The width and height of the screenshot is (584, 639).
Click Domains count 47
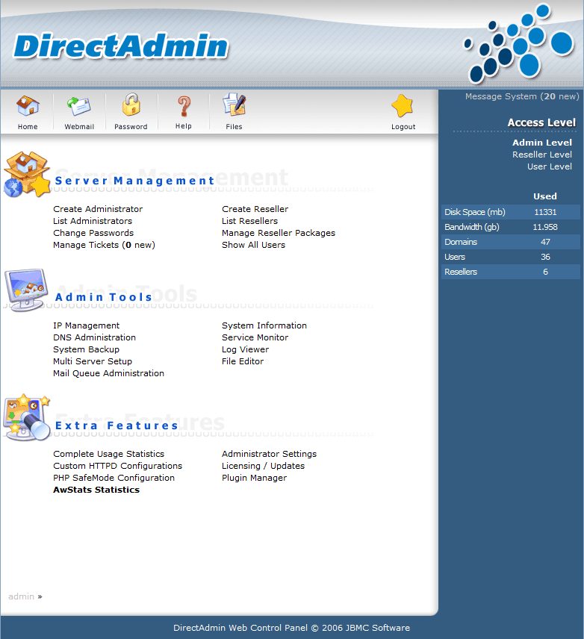pos(545,242)
